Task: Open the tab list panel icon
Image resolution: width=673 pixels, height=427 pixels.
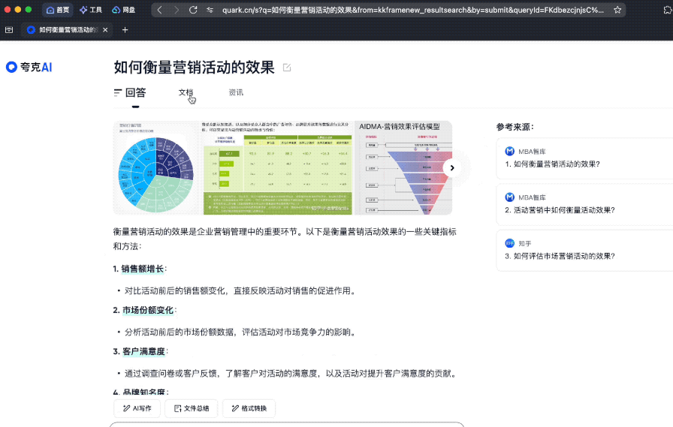Action: (9, 30)
